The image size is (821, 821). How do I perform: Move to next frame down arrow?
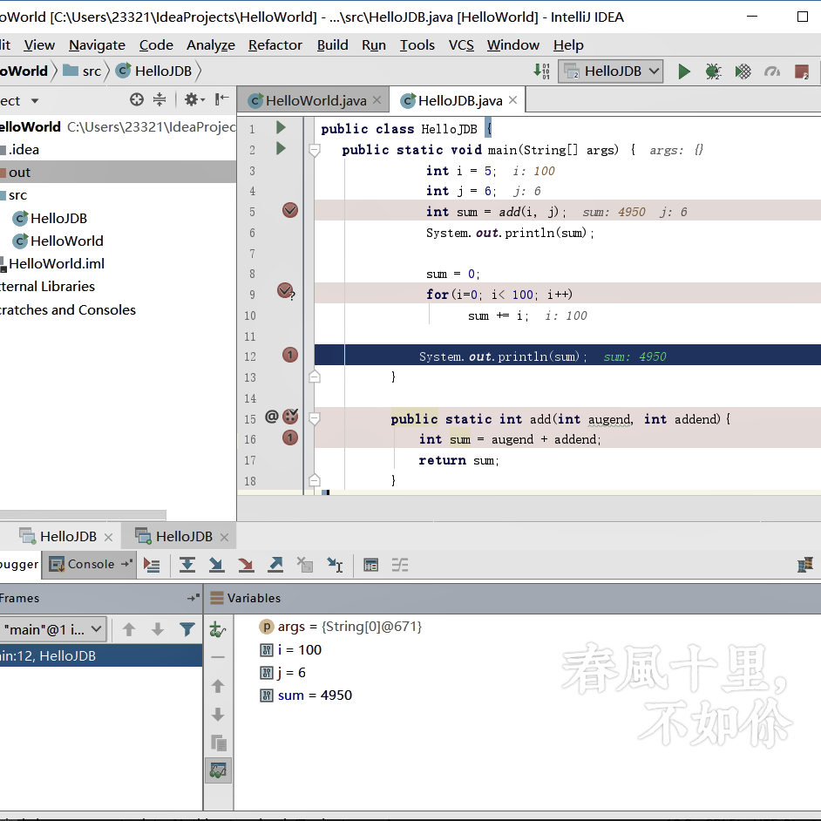tap(158, 629)
